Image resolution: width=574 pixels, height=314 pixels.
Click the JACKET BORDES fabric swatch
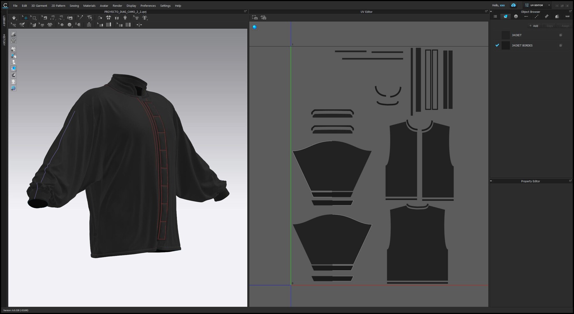(x=505, y=45)
